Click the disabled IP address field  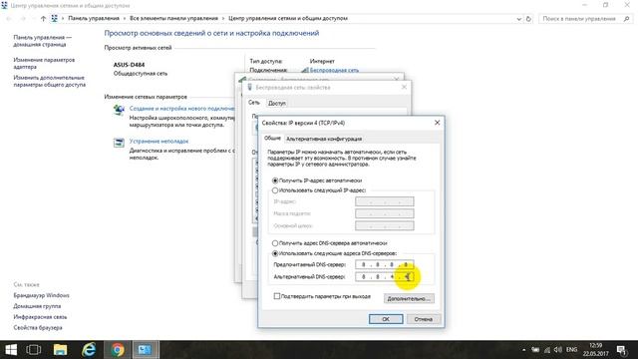[385, 201]
